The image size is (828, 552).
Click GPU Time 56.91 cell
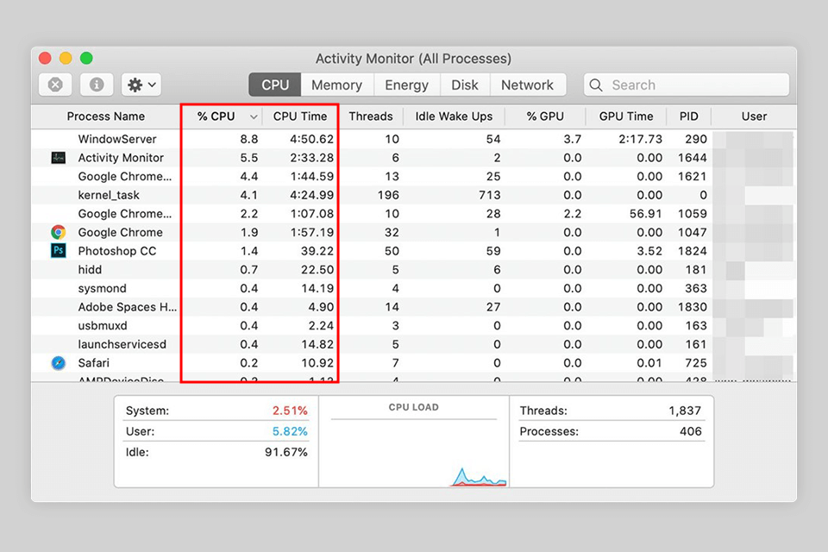[645, 213]
